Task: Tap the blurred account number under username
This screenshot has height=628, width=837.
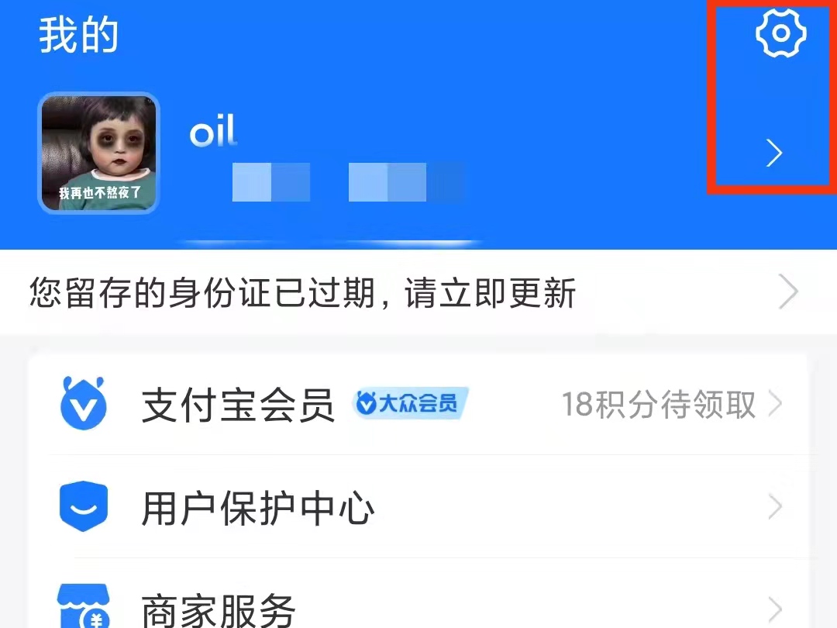Action: 348,182
